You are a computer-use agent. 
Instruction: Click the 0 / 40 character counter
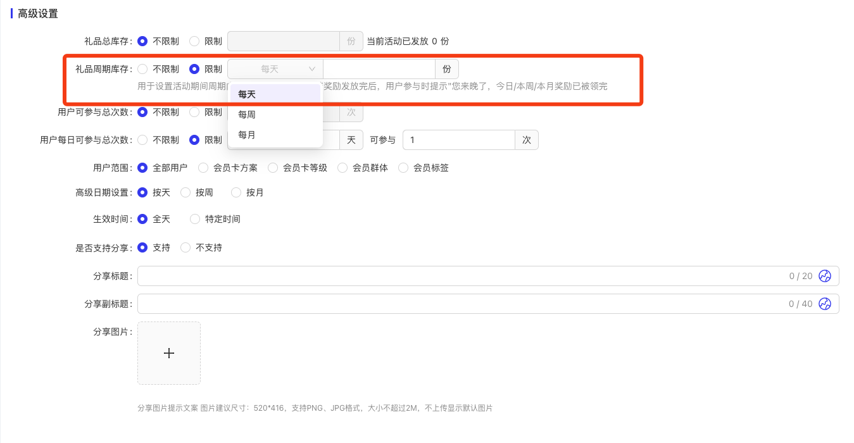801,304
